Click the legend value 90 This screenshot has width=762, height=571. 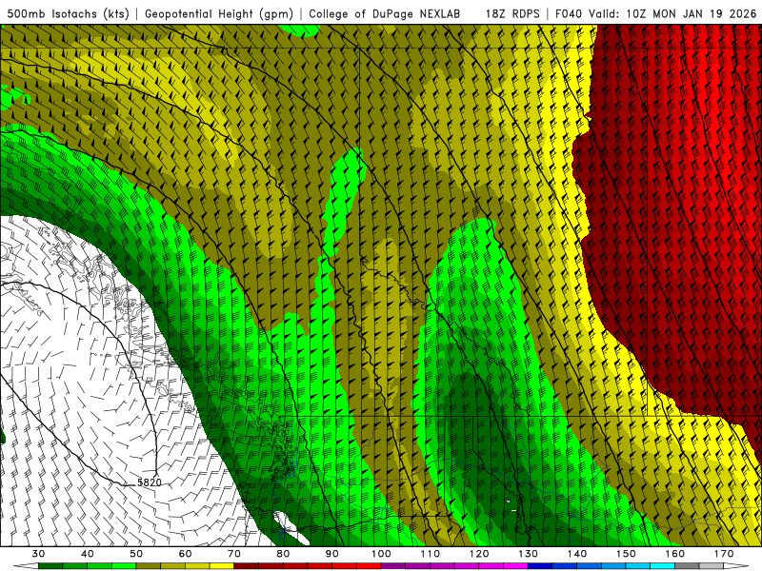(x=331, y=554)
